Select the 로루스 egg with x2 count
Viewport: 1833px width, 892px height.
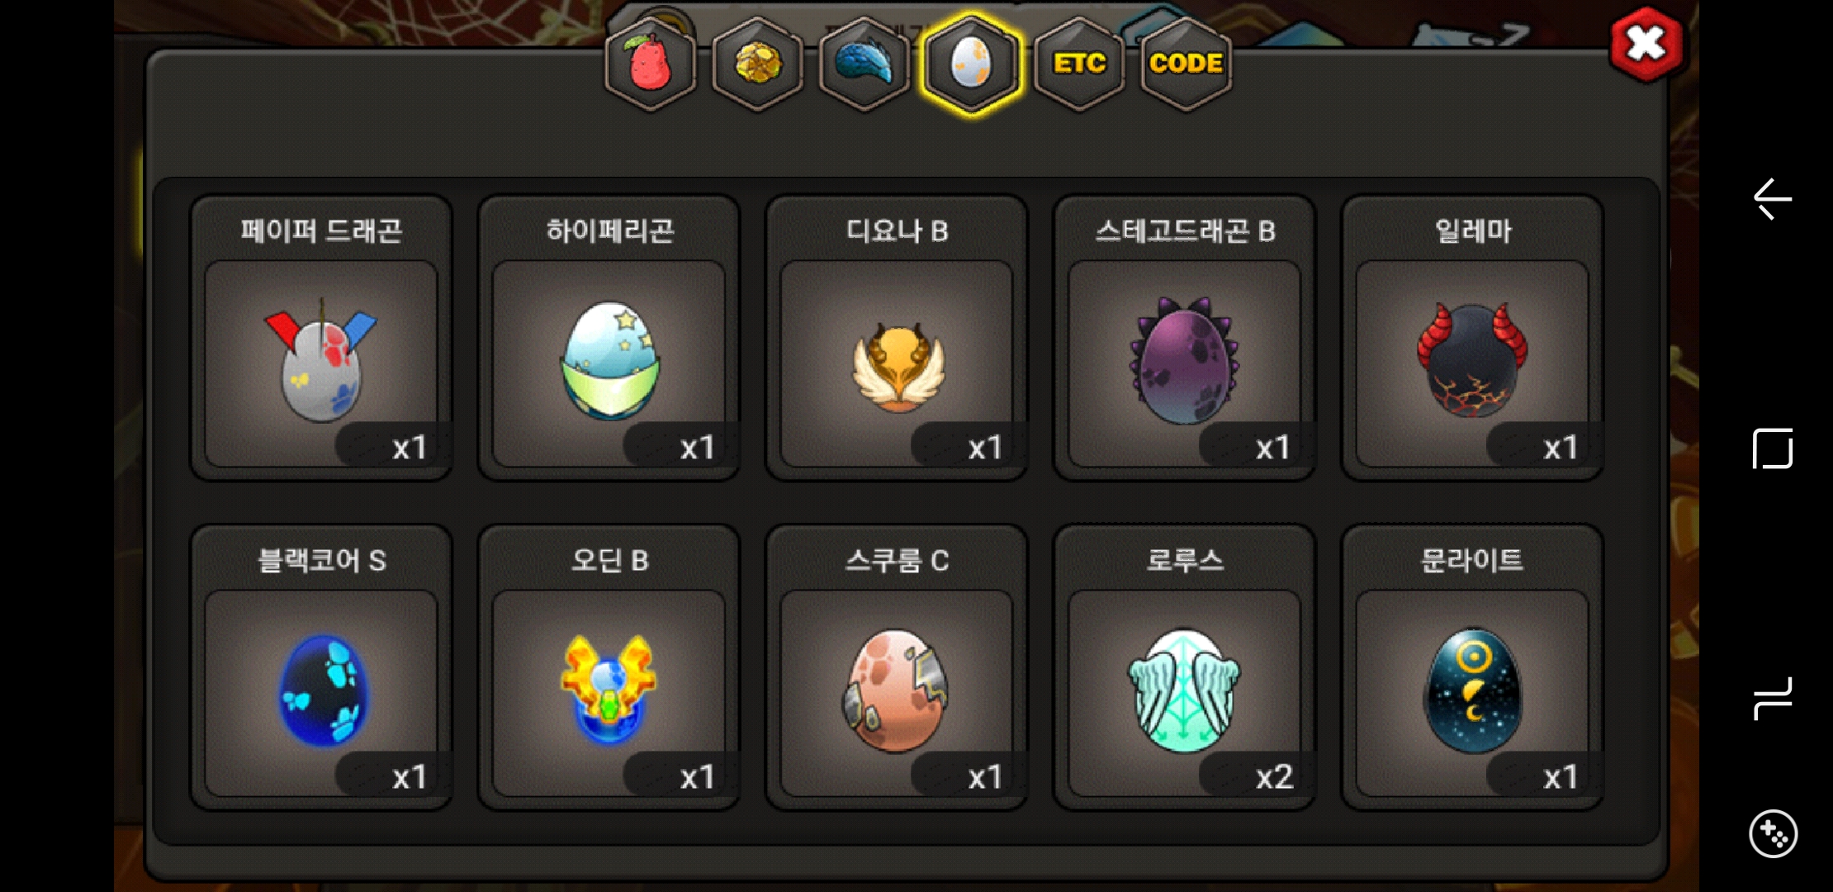1185,667
